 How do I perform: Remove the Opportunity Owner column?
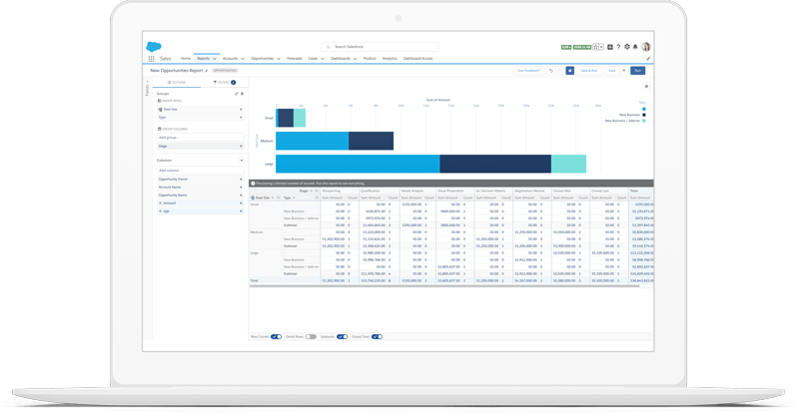pos(241,179)
